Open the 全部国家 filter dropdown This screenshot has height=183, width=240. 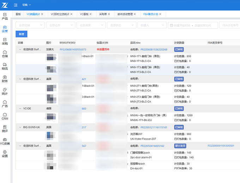(x=91, y=25)
